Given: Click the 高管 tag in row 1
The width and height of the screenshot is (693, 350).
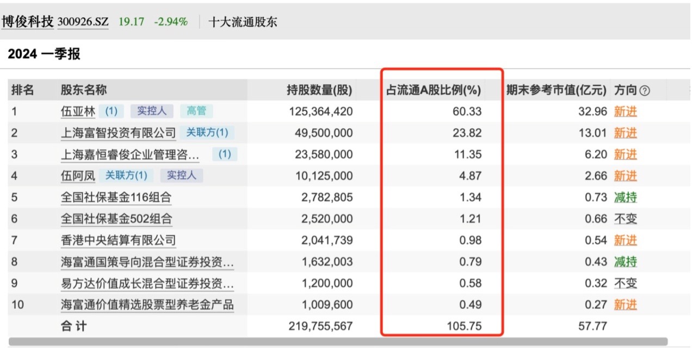Looking at the screenshot, I should tap(196, 111).
